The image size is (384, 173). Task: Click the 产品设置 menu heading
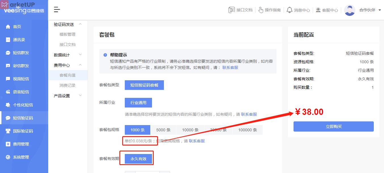point(62,96)
